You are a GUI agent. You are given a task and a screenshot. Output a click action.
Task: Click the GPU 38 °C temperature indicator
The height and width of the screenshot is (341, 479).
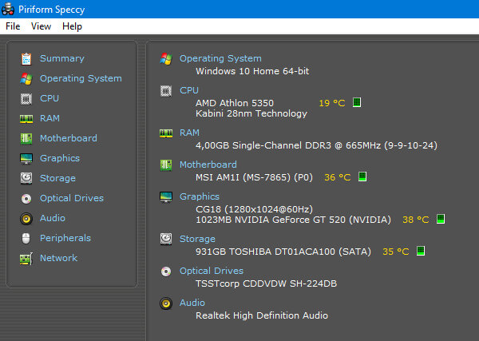[416, 220]
